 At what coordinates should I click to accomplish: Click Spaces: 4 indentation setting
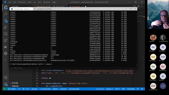109,89
